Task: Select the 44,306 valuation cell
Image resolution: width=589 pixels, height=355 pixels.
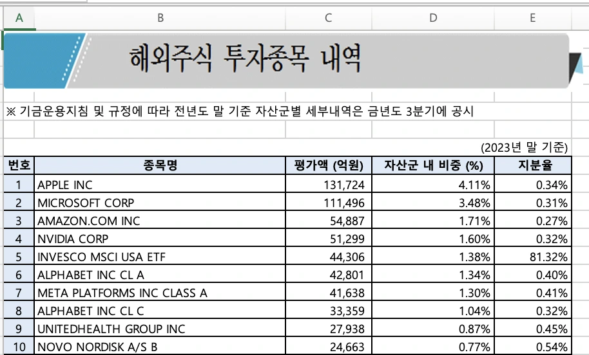Action: click(328, 256)
